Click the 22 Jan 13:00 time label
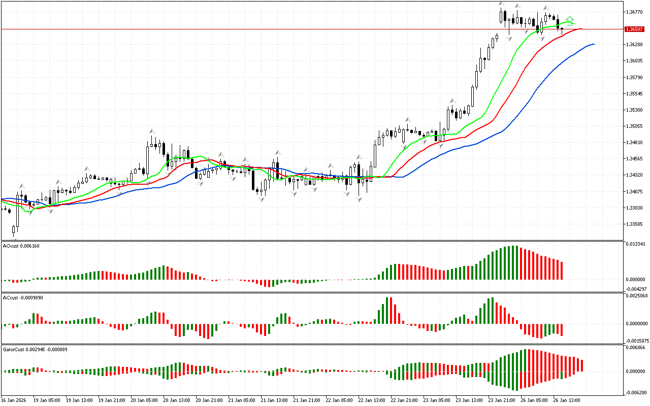Image resolution: width=650 pixels, height=406 pixels. pyautogui.click(x=371, y=400)
